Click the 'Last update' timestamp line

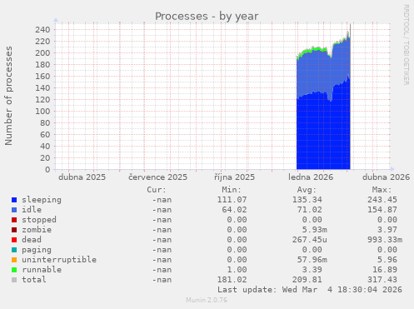pos(310,290)
